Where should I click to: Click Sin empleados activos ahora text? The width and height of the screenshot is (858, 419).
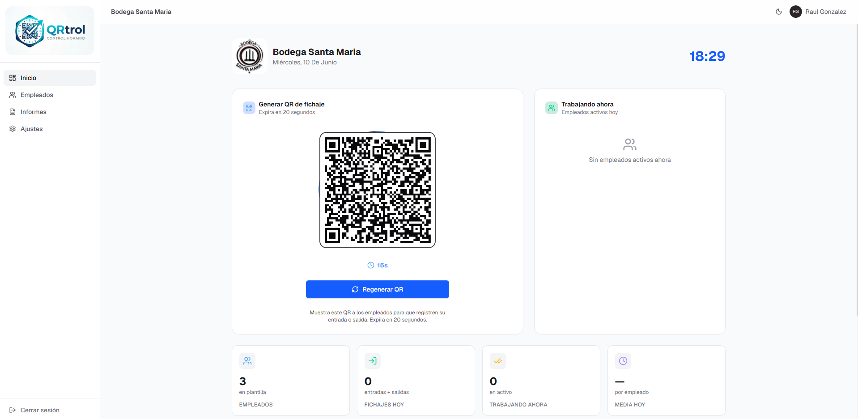630,160
